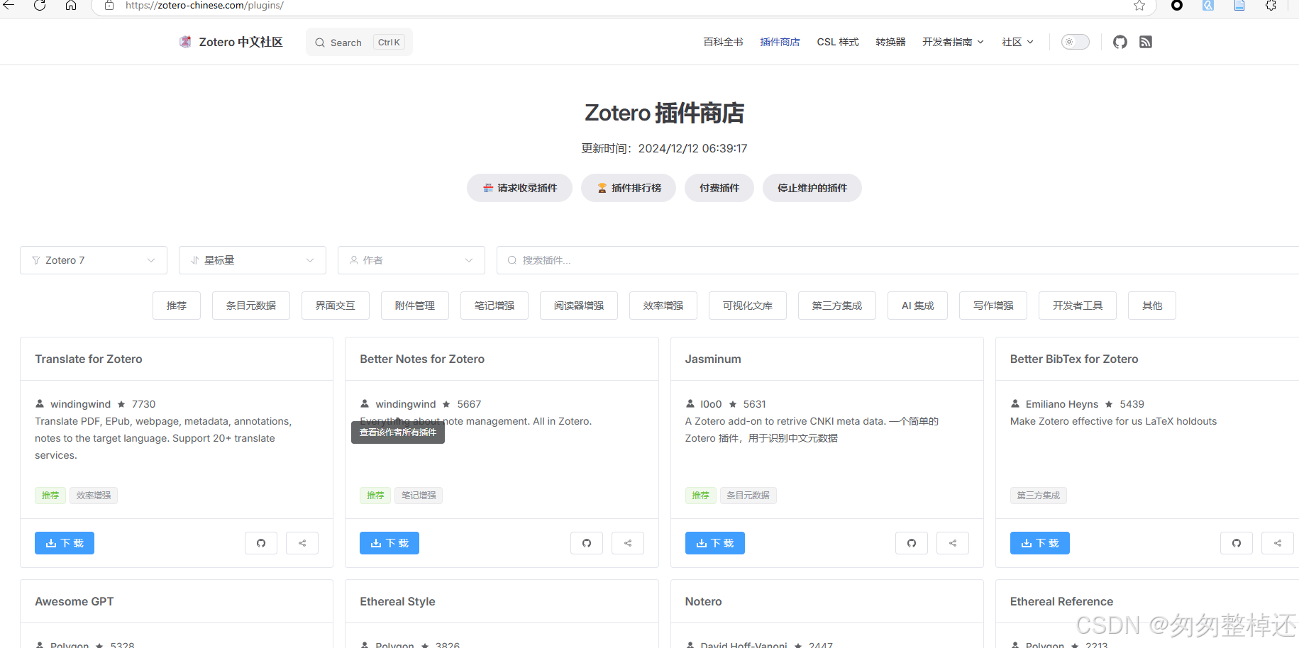Click the author icon beside l0o0
Viewport: 1299px width, 648px height.
690,403
